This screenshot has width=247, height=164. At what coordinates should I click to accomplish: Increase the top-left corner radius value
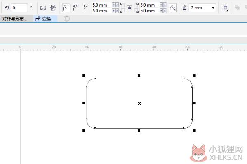117,5
